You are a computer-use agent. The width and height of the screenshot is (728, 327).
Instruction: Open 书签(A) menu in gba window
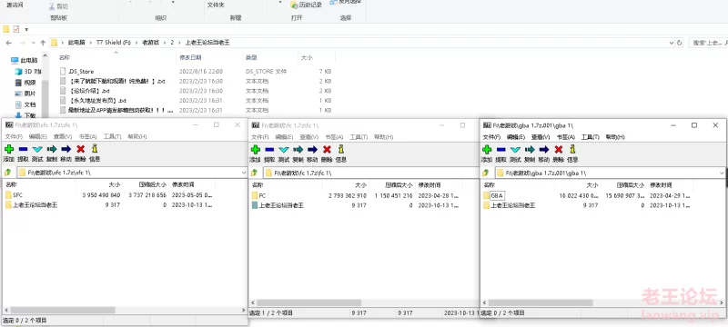pyautogui.click(x=565, y=137)
